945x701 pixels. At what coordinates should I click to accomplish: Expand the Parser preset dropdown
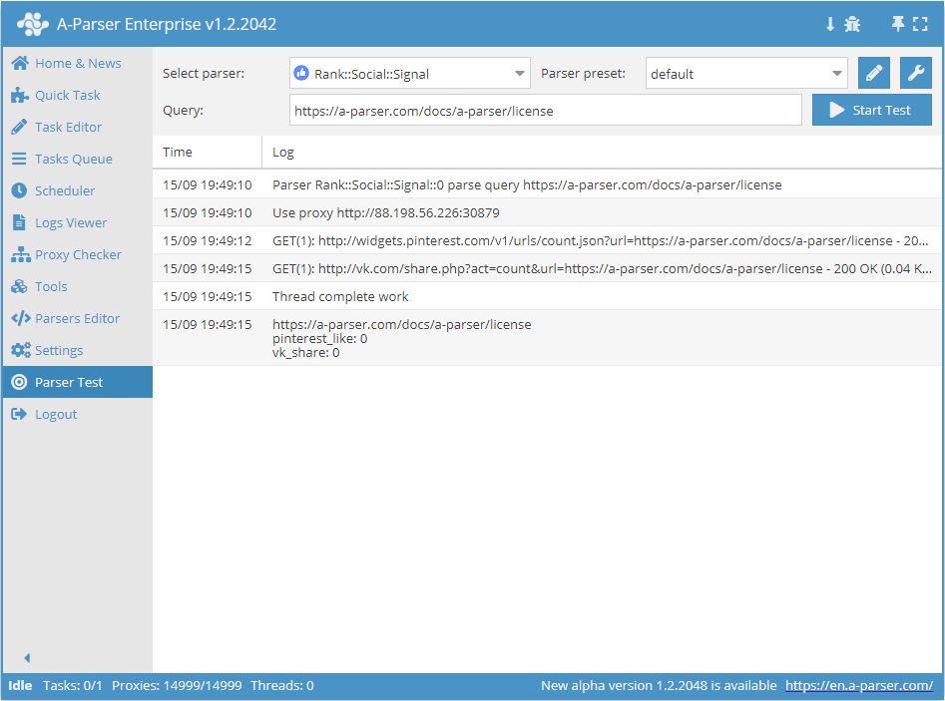click(x=746, y=74)
